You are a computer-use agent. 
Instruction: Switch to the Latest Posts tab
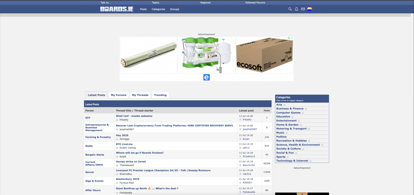click(96, 95)
